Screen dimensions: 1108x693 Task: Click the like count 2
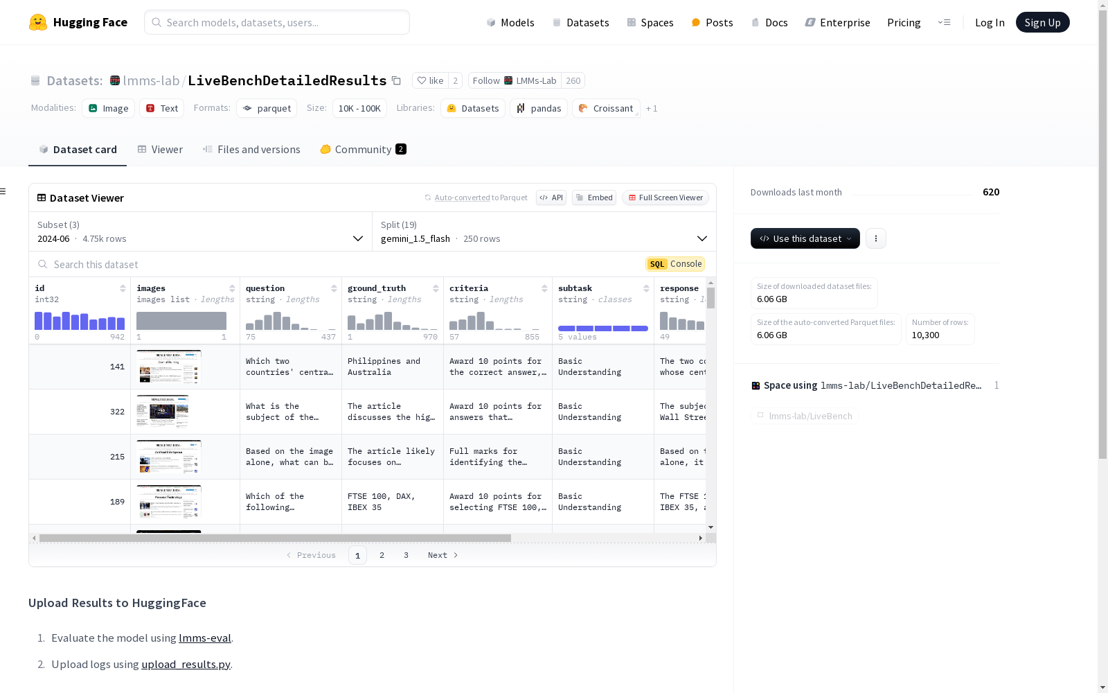tap(455, 80)
